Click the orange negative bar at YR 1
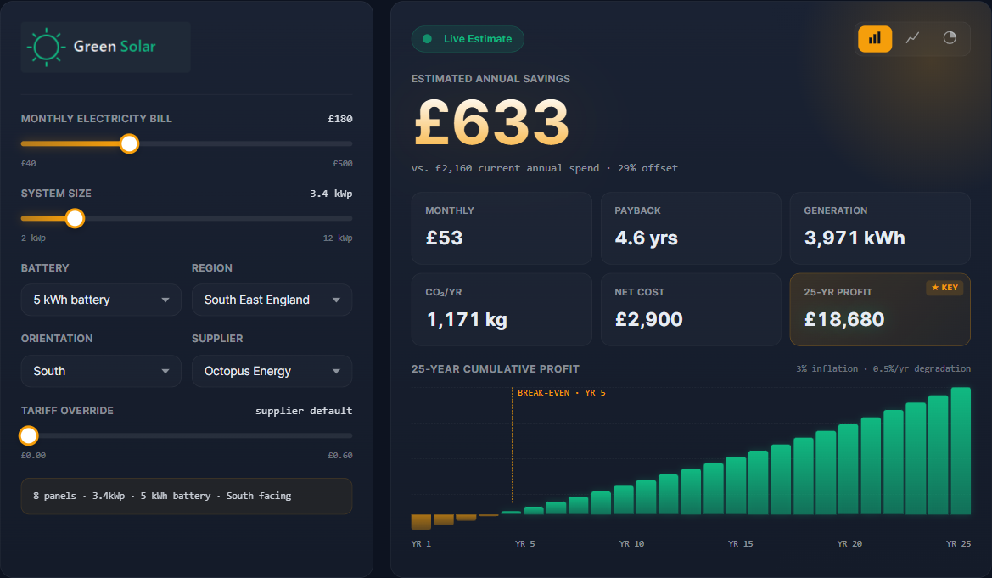992x578 pixels. [421, 522]
